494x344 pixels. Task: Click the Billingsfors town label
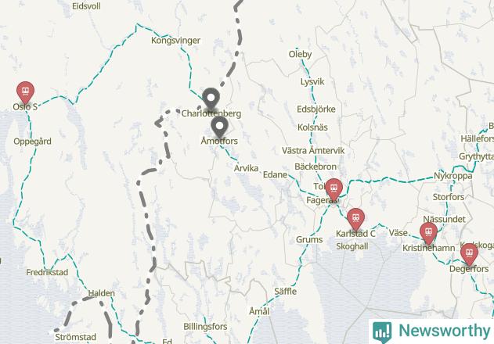[205, 327]
